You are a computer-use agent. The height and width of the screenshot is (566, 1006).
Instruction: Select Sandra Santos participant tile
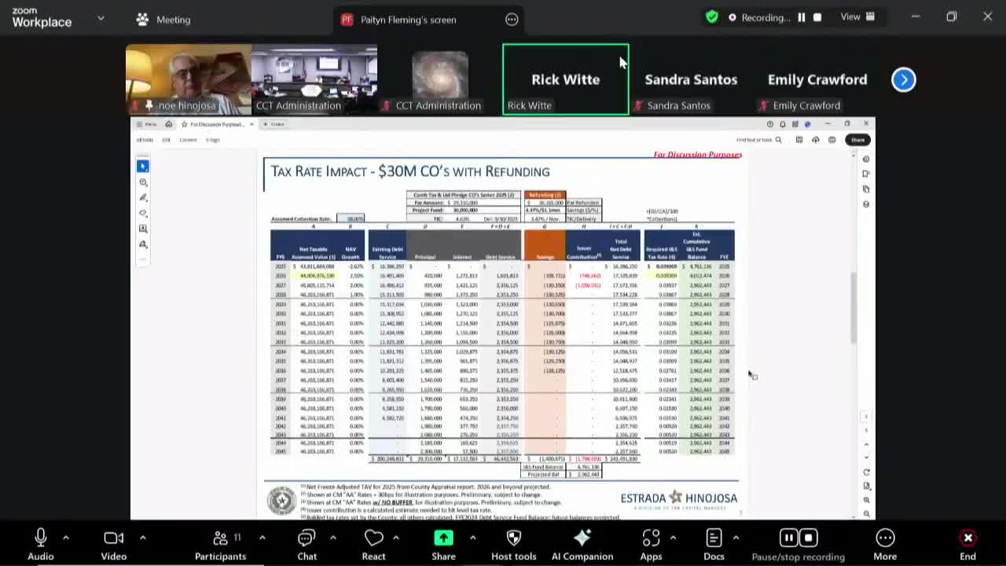[x=692, y=79]
